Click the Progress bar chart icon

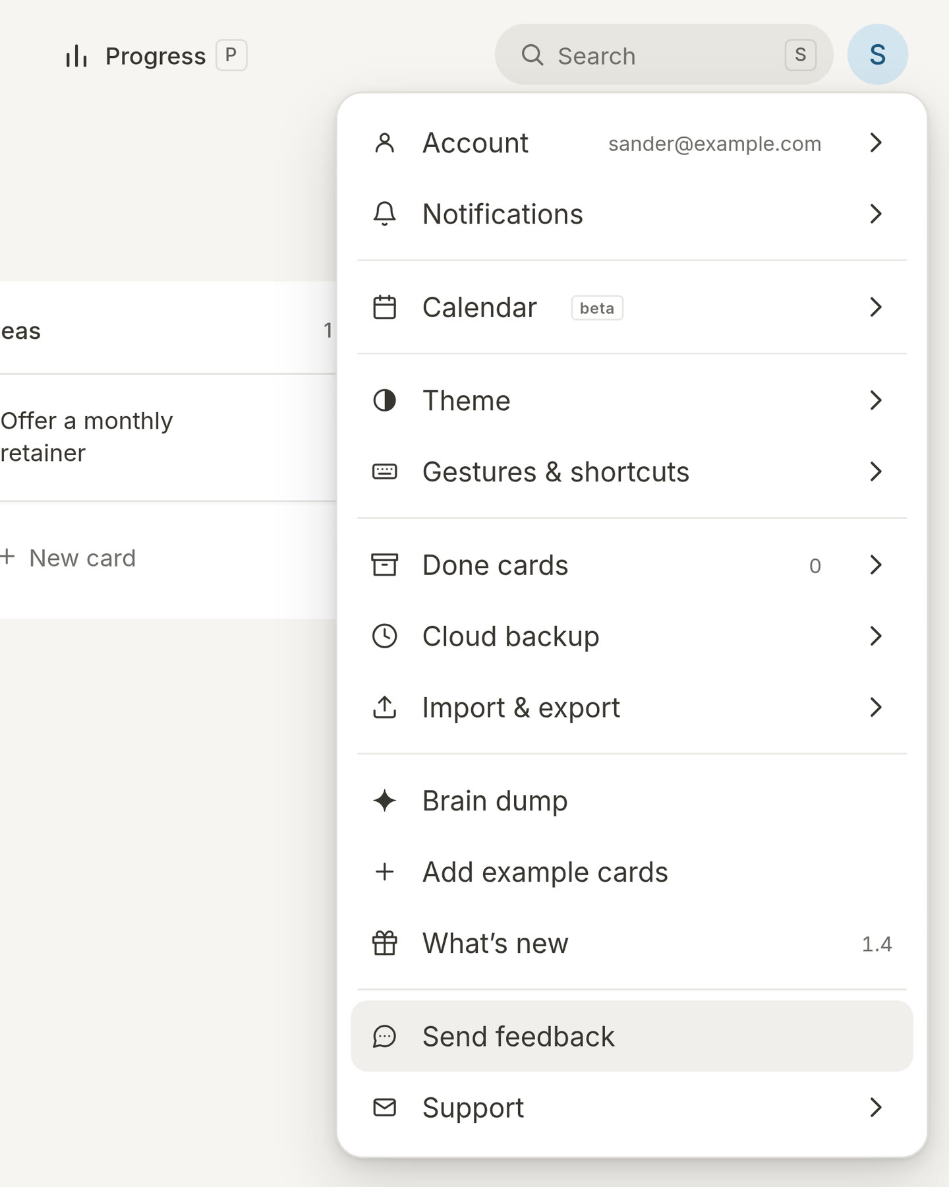tap(76, 56)
